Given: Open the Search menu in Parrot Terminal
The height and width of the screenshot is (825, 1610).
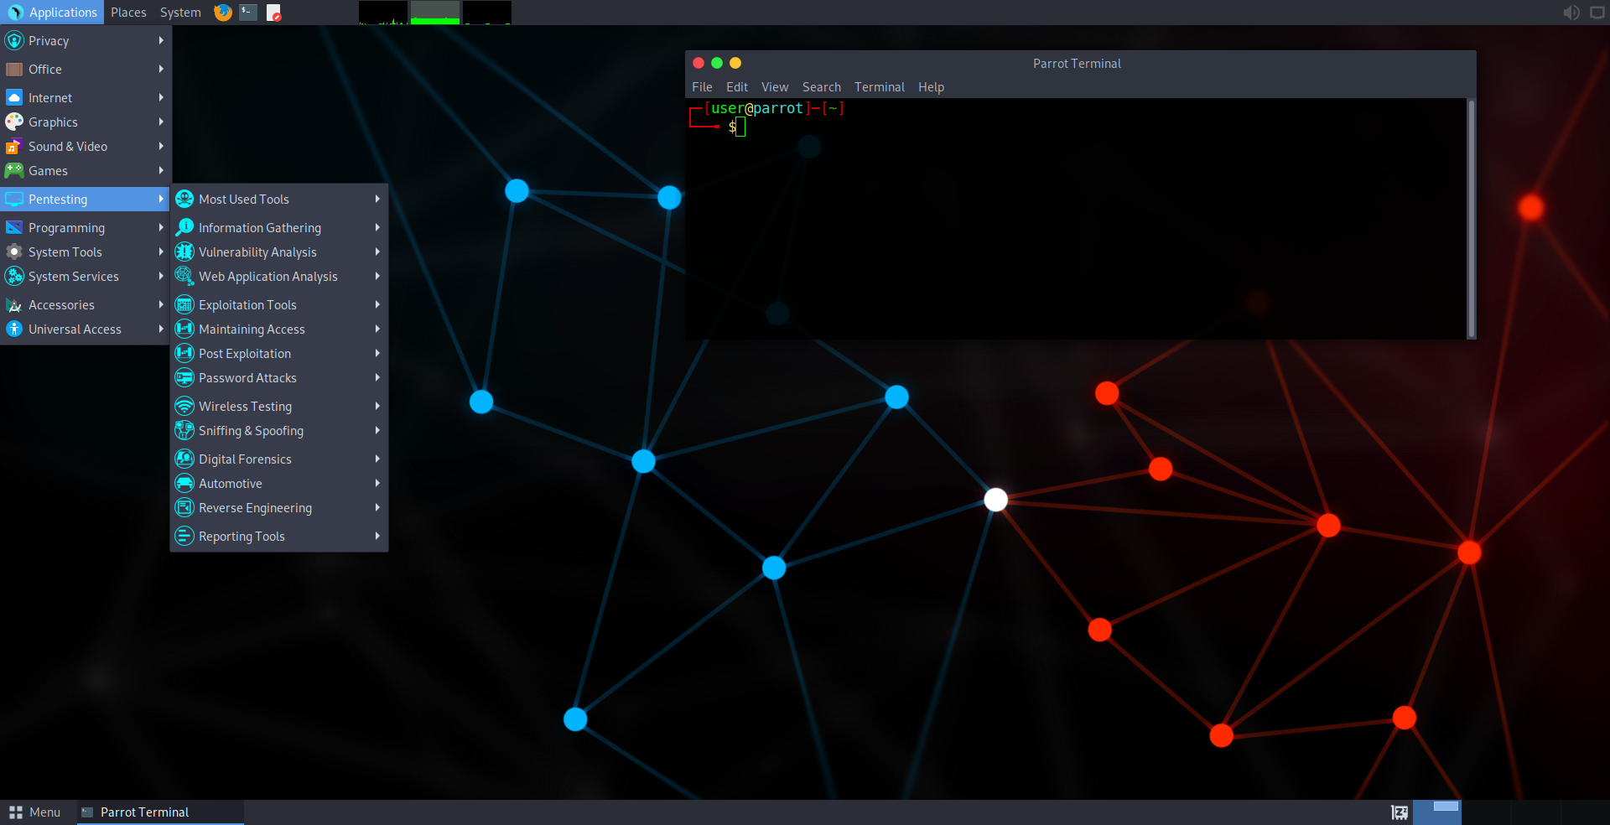Looking at the screenshot, I should [821, 86].
